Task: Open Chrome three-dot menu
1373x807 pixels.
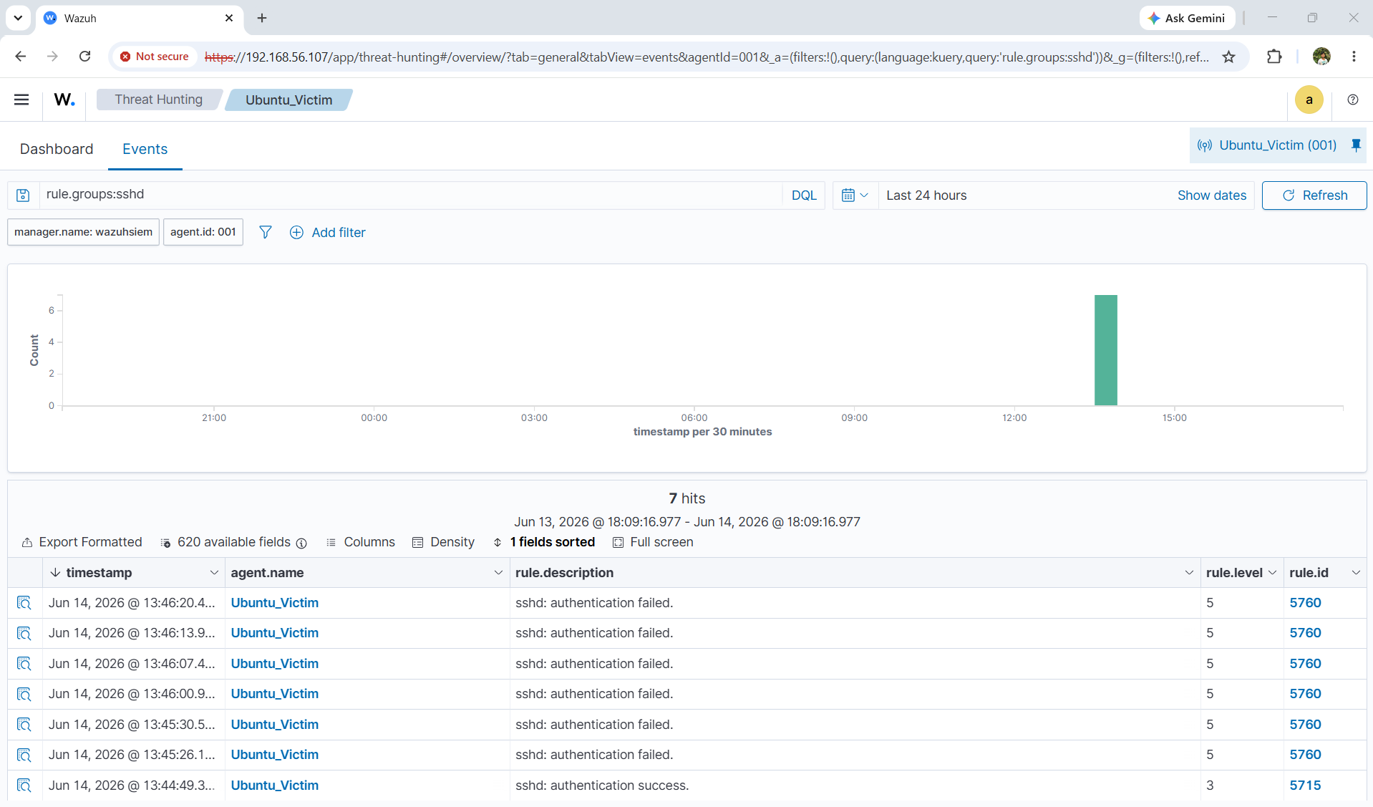Action: pyautogui.click(x=1354, y=57)
